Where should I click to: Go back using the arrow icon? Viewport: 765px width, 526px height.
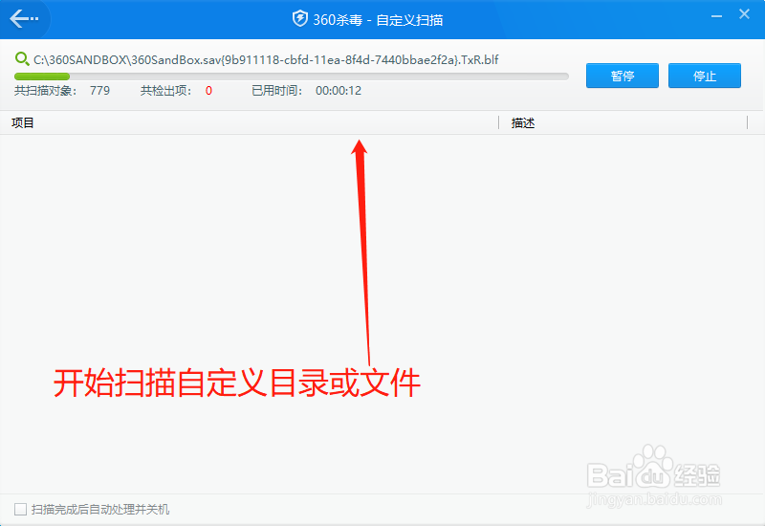click(x=24, y=19)
